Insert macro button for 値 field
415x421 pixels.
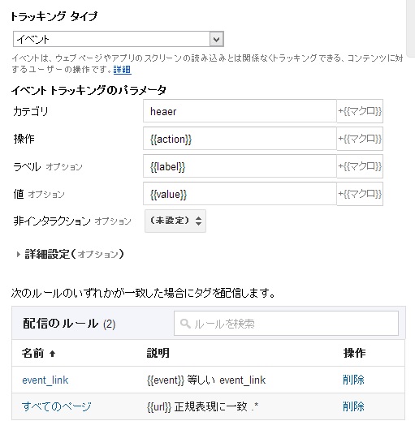pyautogui.click(x=360, y=194)
